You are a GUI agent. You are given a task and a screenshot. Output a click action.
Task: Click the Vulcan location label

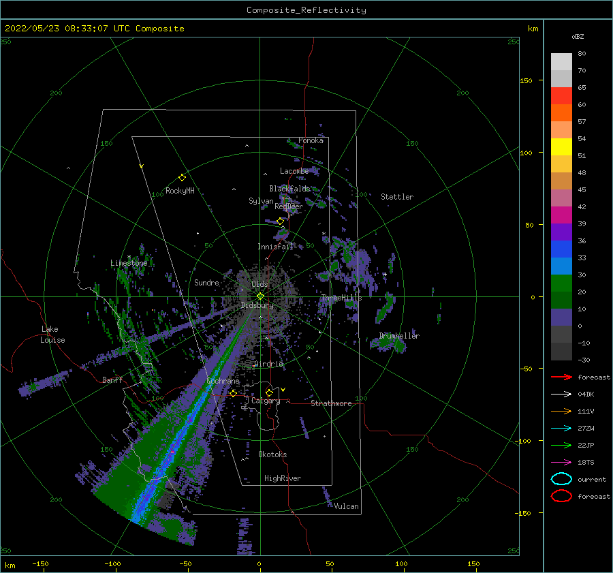347,506
